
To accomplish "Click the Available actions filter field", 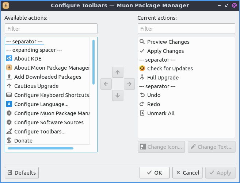I will click(x=51, y=28).
